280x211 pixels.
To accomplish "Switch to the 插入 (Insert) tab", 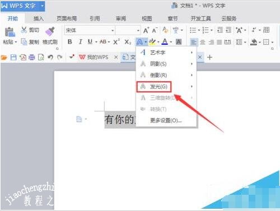I will (39, 18).
